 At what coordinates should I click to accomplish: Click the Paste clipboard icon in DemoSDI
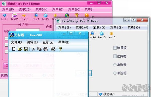pyautogui.click(x=46, y=49)
